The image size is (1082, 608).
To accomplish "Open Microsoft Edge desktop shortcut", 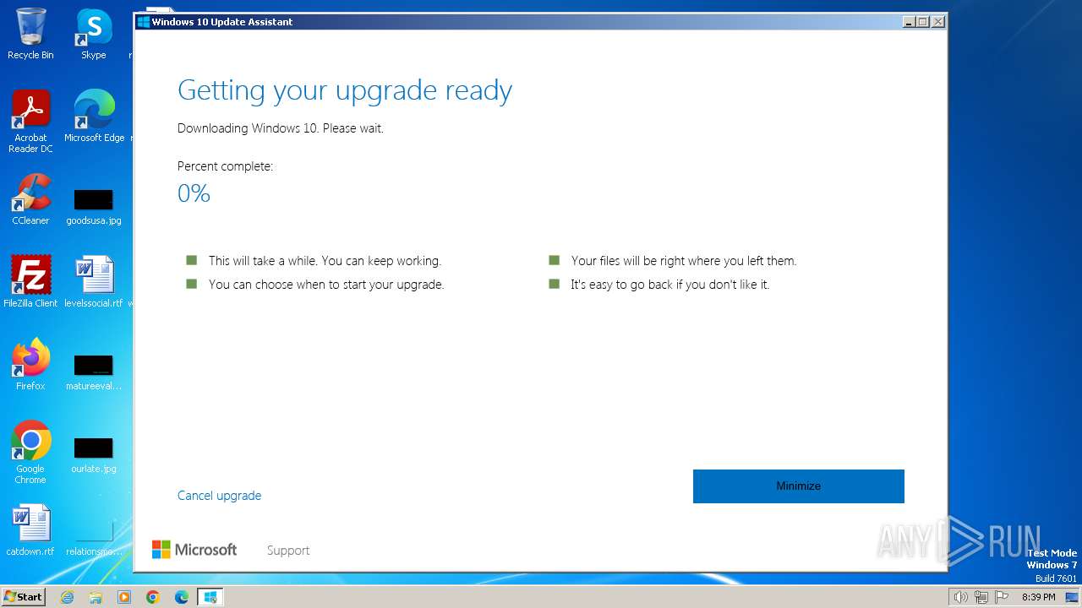I will point(94,117).
